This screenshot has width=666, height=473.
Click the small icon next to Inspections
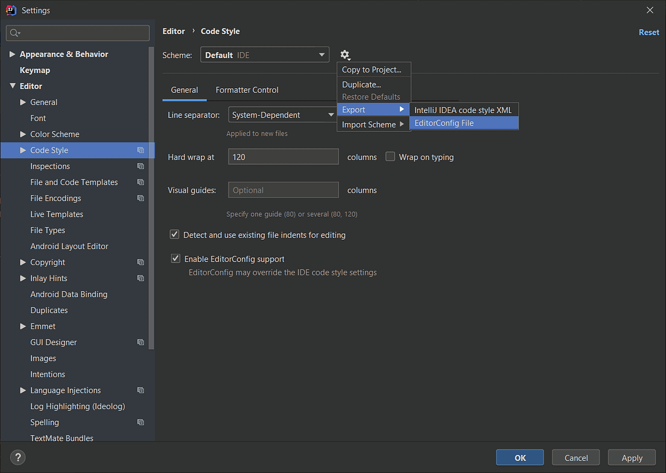[x=141, y=166]
